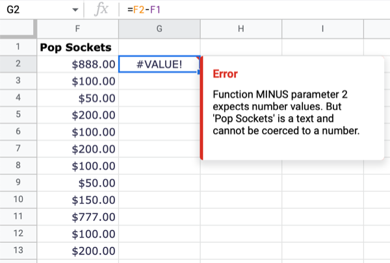Select row 7 header
This screenshot has width=390, height=263.
tap(18, 149)
